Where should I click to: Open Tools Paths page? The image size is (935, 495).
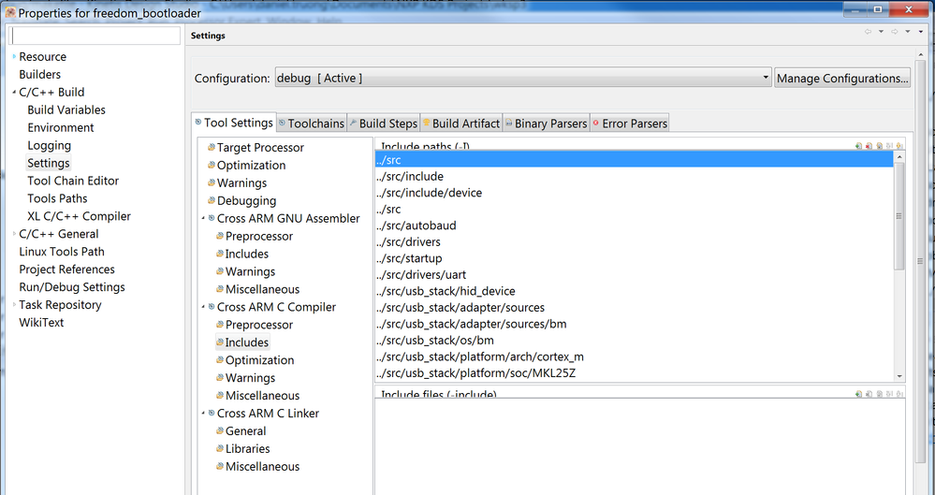(57, 198)
